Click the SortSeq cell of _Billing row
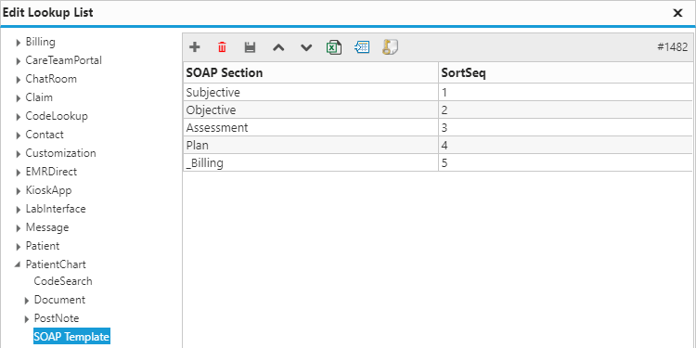 point(565,163)
